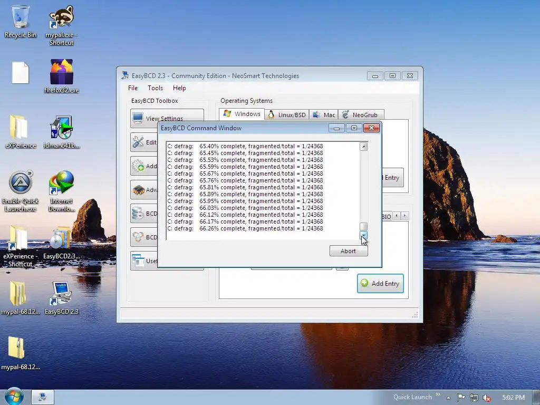Click the Useful Utilities toolbox button
This screenshot has width=540, height=405.
(x=144, y=261)
